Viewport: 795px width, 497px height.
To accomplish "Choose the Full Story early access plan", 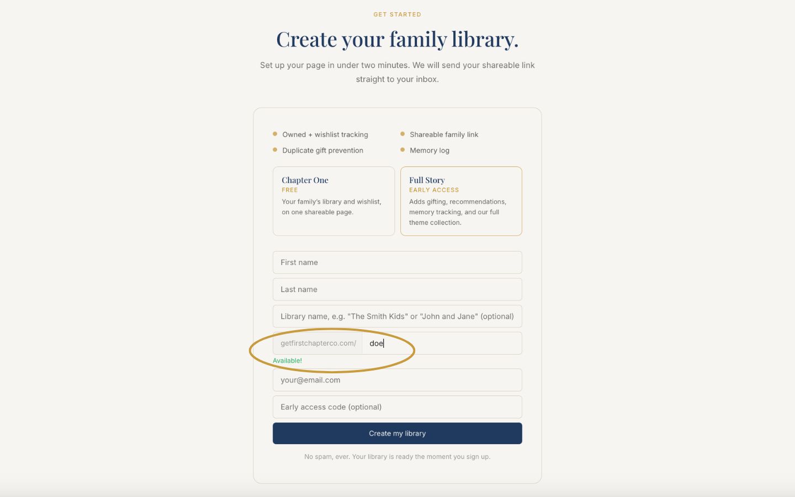I will click(461, 201).
